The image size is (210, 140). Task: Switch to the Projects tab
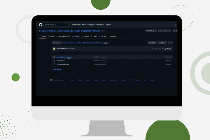pyautogui.click(x=85, y=36)
